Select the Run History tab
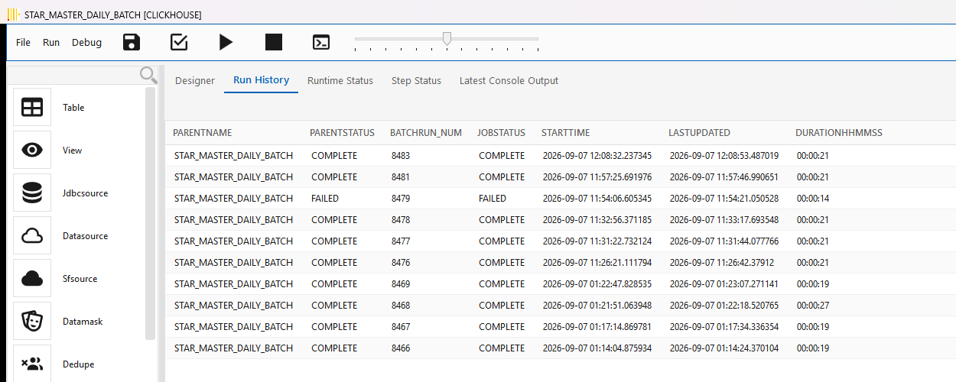The width and height of the screenshot is (956, 382). click(x=261, y=80)
